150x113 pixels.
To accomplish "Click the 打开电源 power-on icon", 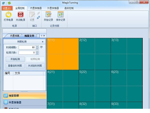I will coord(8,15).
